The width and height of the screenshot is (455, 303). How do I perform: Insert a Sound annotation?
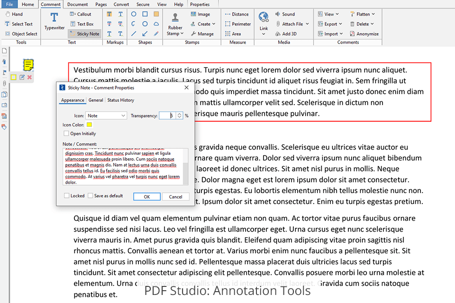(x=285, y=14)
